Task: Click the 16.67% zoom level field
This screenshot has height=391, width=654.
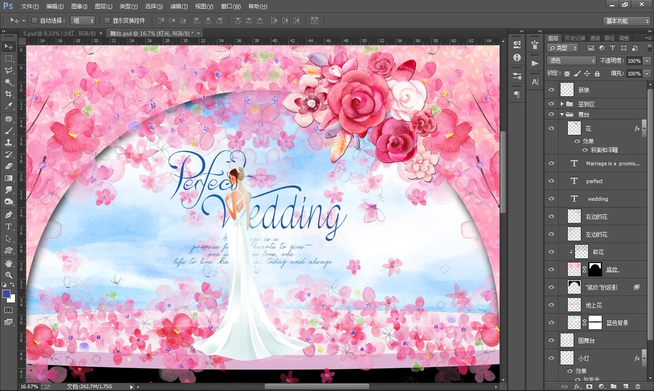Action: pyautogui.click(x=30, y=386)
